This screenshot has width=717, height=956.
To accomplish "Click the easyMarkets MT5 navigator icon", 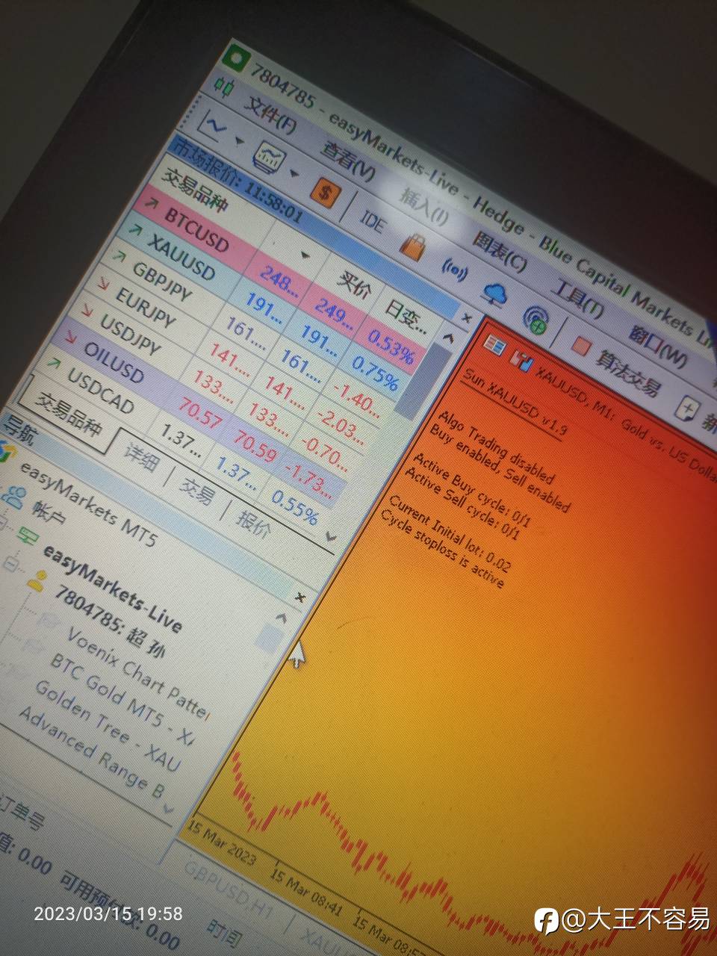I will pos(6,450).
